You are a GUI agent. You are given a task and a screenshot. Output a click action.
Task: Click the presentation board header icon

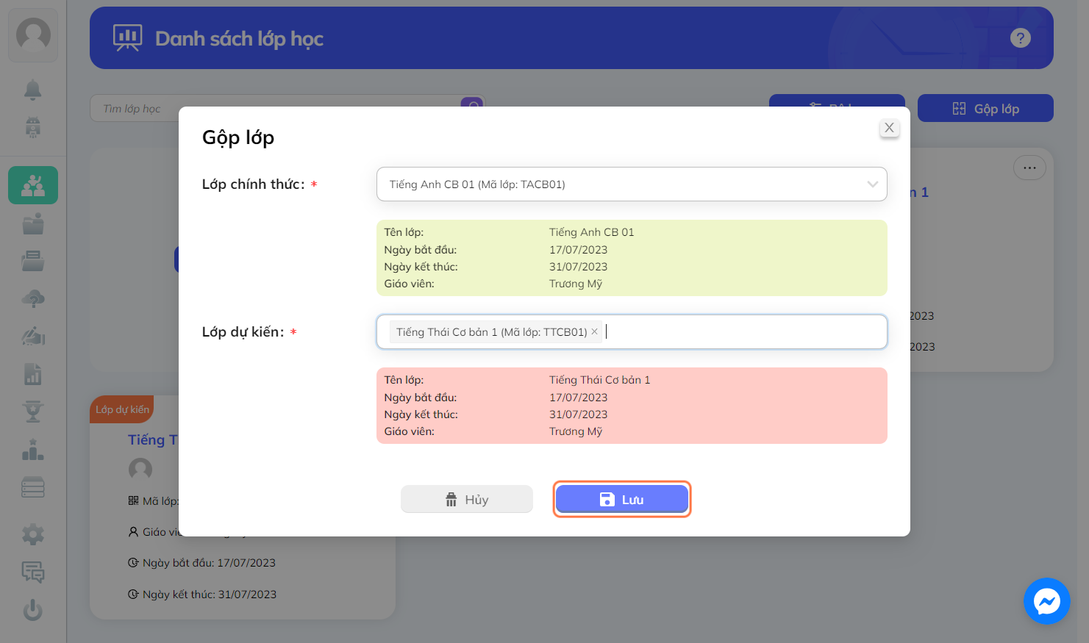pos(128,37)
